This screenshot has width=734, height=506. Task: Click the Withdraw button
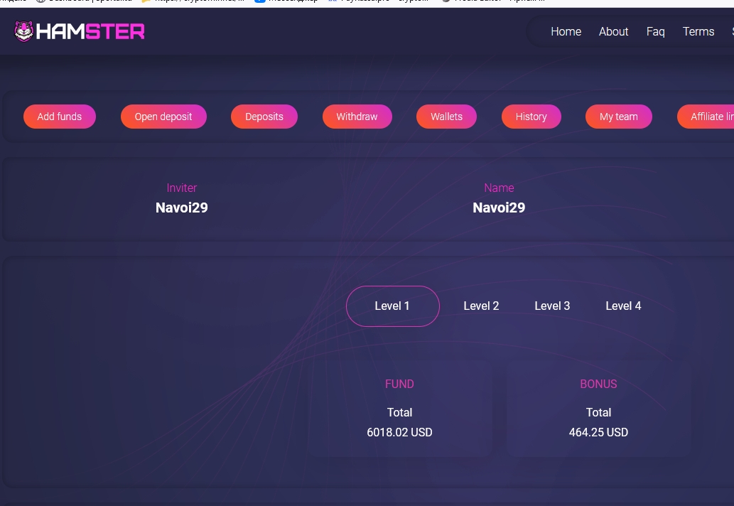357,117
